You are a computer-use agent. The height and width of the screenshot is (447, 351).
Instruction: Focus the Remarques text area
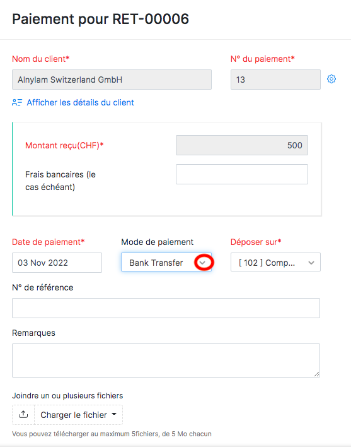[x=166, y=361]
